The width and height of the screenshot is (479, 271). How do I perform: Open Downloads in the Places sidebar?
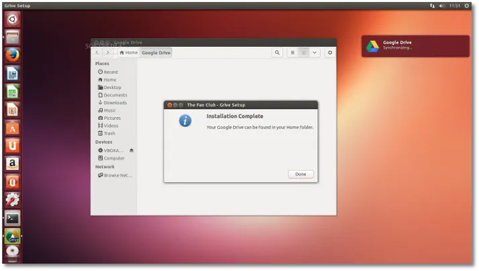pos(115,102)
